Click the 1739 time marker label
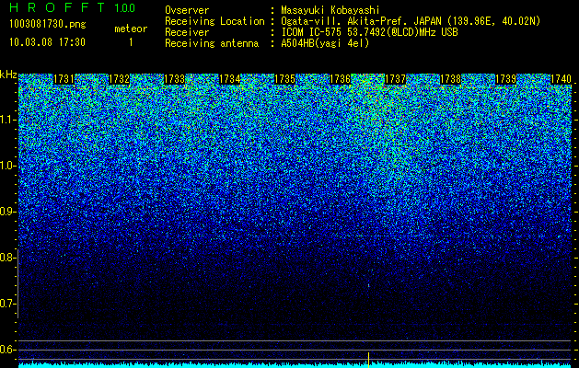This screenshot has height=368, width=579. coord(505,79)
